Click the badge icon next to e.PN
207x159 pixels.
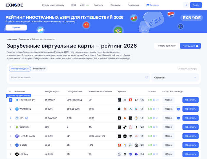pos(27,118)
